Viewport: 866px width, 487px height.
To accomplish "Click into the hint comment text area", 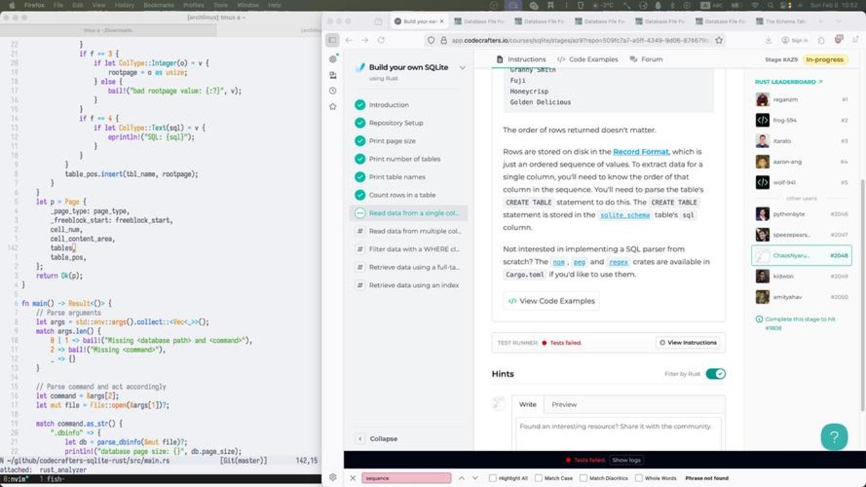I will click(x=617, y=434).
